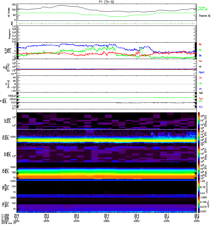213x227 pixels.
Task: Click the X-GSE value "38.5"
Action: pos(46,215)
